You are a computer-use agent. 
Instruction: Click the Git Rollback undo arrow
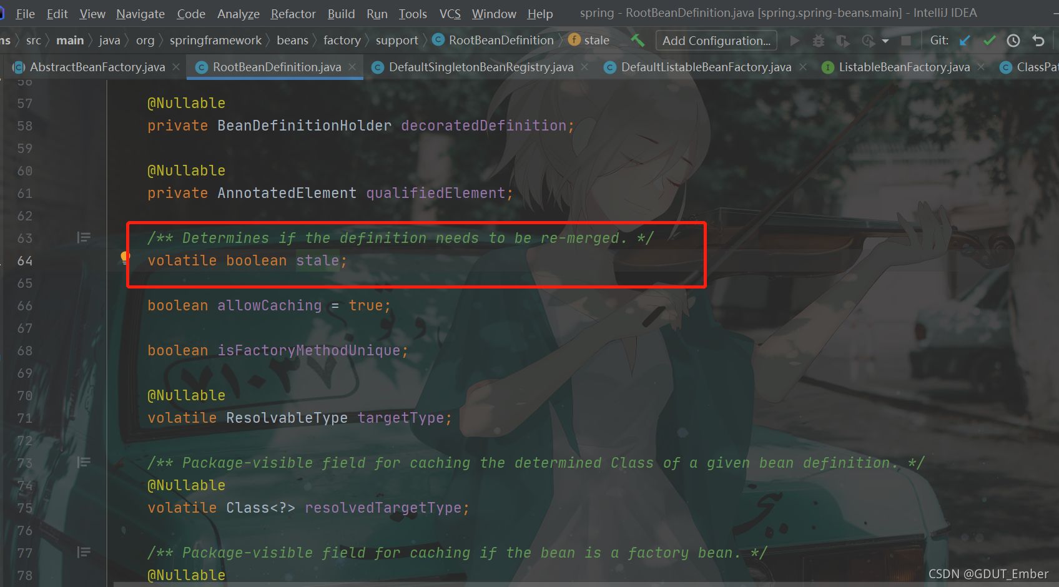(1038, 41)
